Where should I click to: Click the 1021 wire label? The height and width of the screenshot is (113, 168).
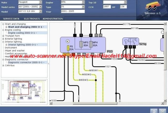click(108, 67)
